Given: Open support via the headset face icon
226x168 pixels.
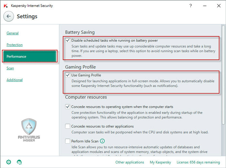Looking at the screenshot, I should (19, 162).
